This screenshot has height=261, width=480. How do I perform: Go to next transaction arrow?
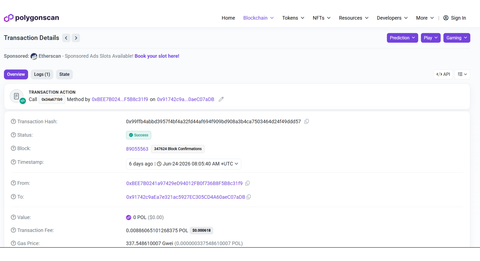tap(76, 38)
